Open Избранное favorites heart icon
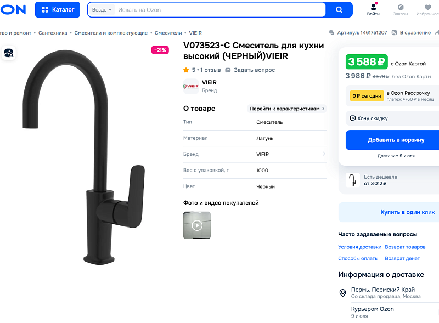The image size is (439, 323). (x=427, y=7)
